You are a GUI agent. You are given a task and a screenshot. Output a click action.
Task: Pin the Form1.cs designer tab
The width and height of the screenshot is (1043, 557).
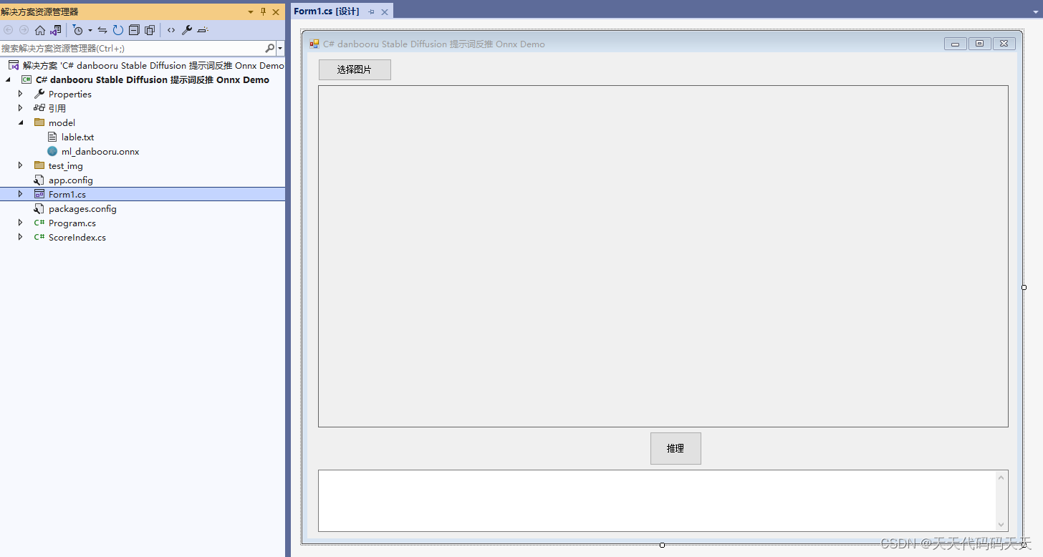coord(371,12)
